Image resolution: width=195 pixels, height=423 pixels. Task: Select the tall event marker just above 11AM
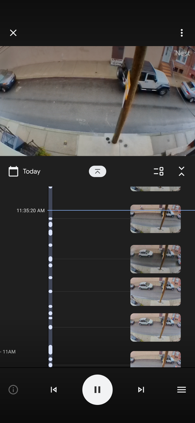click(x=50, y=350)
